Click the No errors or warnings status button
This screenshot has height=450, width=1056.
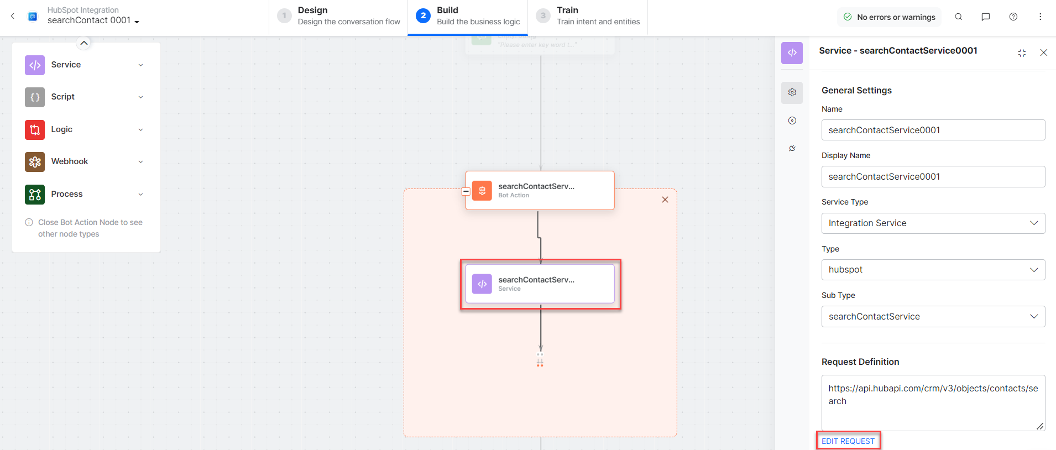(889, 17)
